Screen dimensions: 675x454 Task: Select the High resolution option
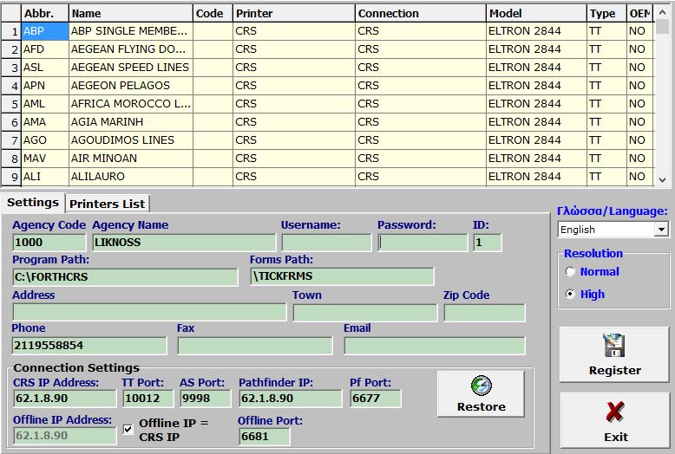tap(570, 294)
